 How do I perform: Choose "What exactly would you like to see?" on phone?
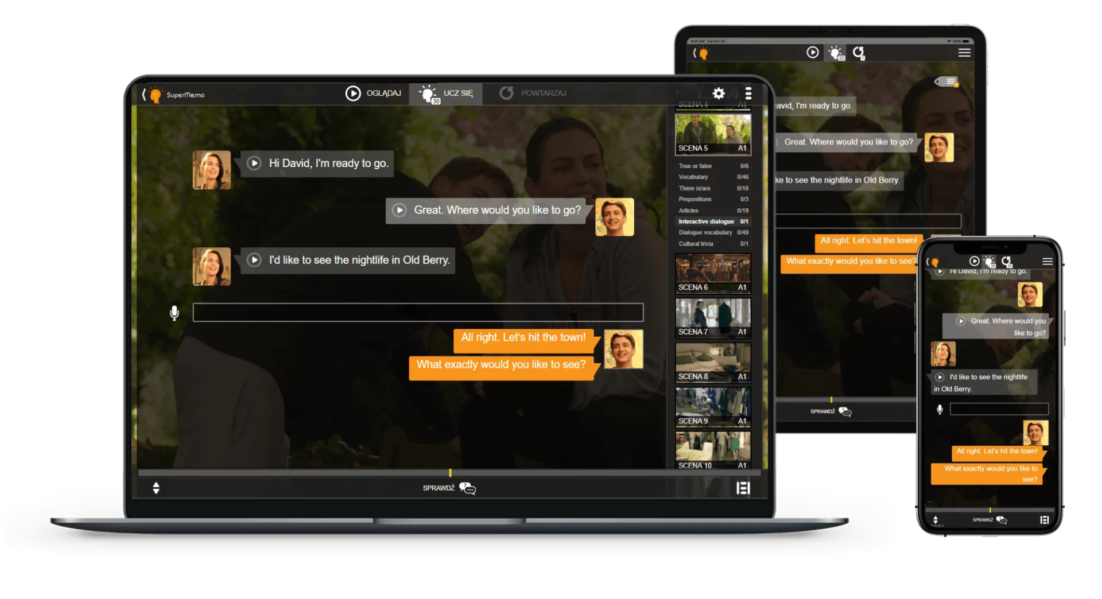coord(987,474)
